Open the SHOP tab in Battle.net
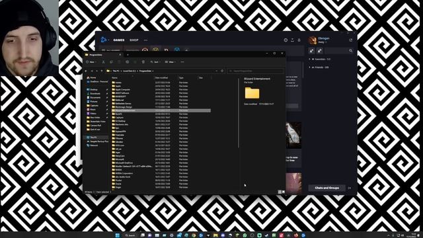423x238 pixels. tap(134, 40)
